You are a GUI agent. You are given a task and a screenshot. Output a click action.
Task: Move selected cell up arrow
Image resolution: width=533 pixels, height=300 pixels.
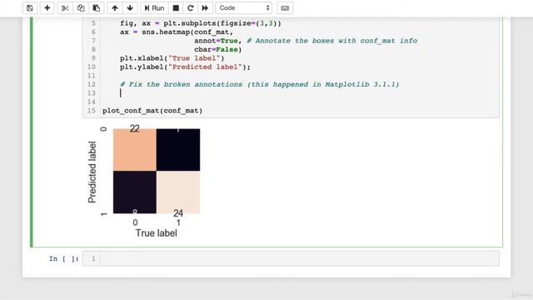[115, 7]
